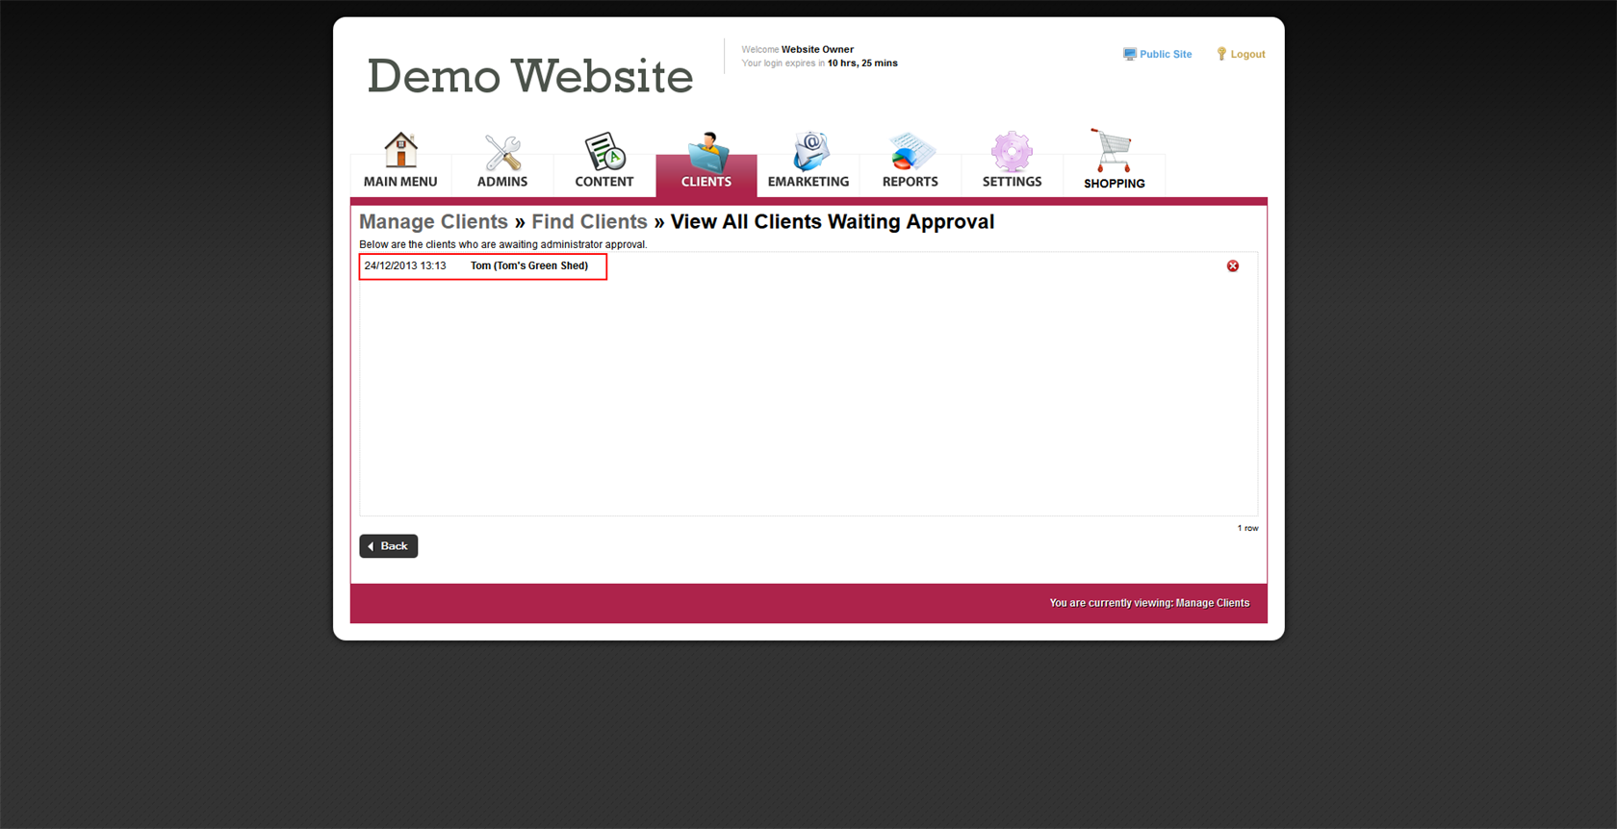
Task: Click the Settings gear icon
Action: tap(1012, 151)
